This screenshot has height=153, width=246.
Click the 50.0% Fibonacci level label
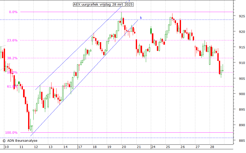pos(12,72)
